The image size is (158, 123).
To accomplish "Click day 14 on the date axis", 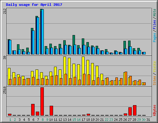I will pos(69,120).
